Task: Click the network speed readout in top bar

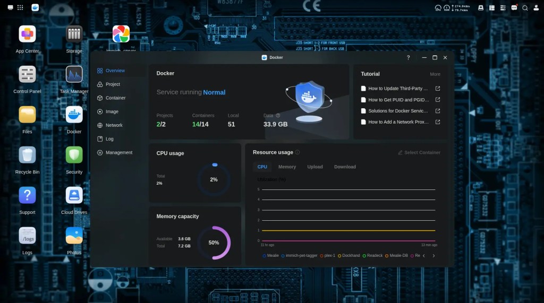Action: (x=461, y=8)
